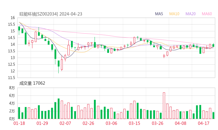Click the 04-17 date axis label

(204, 123)
